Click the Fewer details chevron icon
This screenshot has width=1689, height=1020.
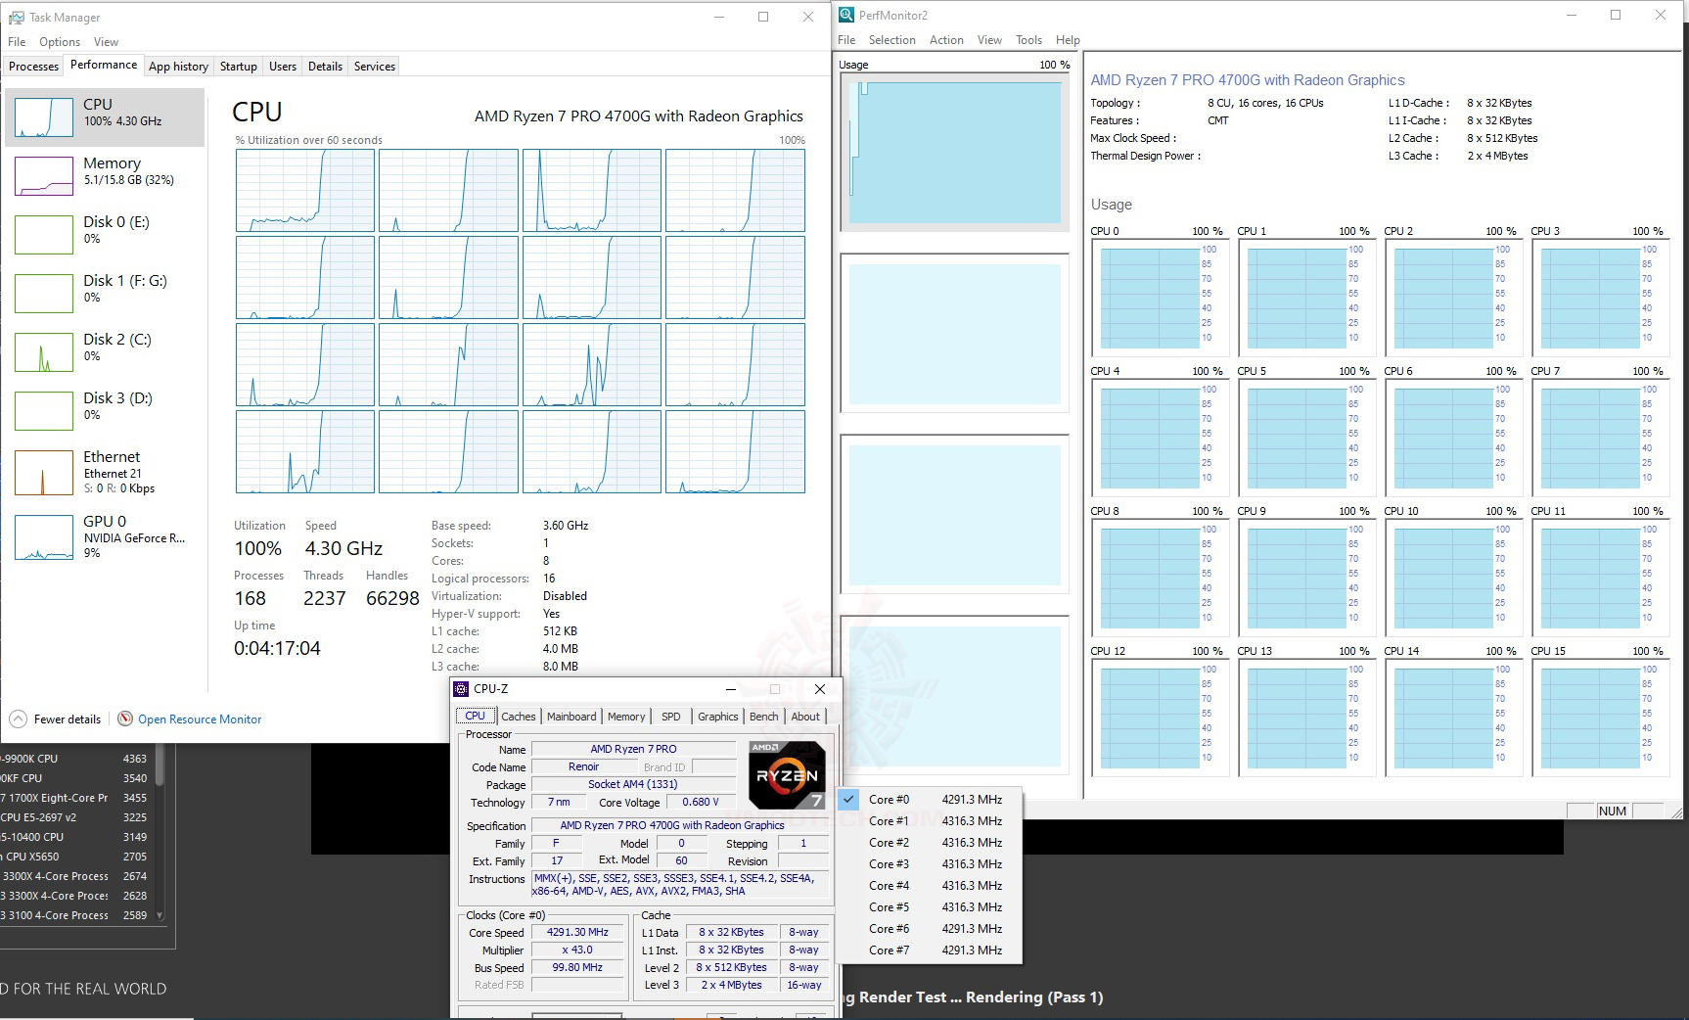click(18, 719)
